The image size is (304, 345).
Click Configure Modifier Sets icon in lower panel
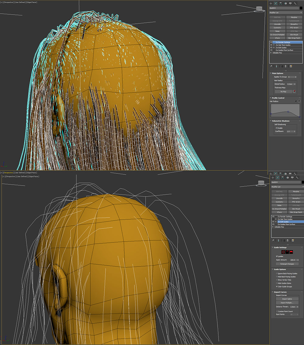coord(293,240)
